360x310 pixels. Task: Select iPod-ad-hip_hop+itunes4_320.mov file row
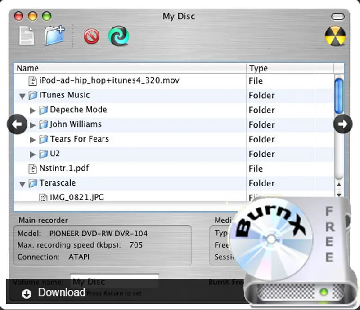174,81
